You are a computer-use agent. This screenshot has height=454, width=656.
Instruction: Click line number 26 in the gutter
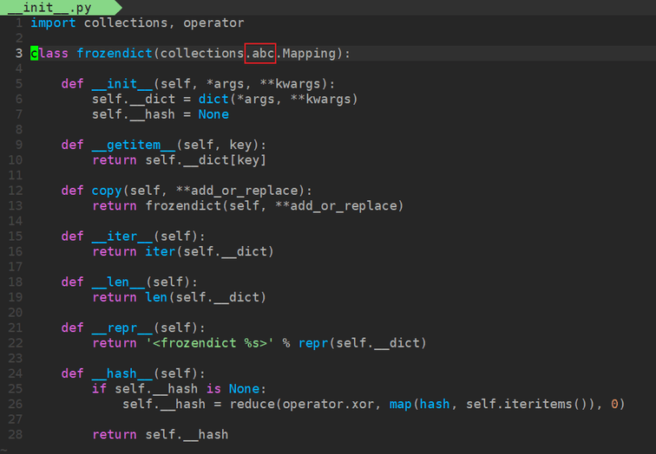point(16,404)
